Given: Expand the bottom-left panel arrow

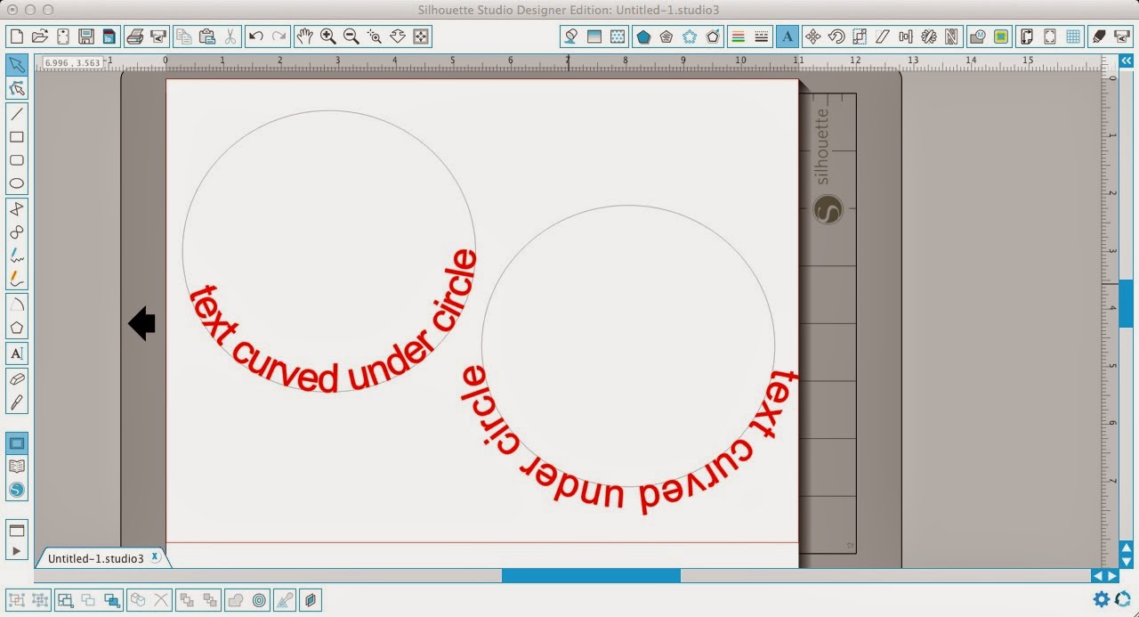Looking at the screenshot, I should [x=16, y=551].
